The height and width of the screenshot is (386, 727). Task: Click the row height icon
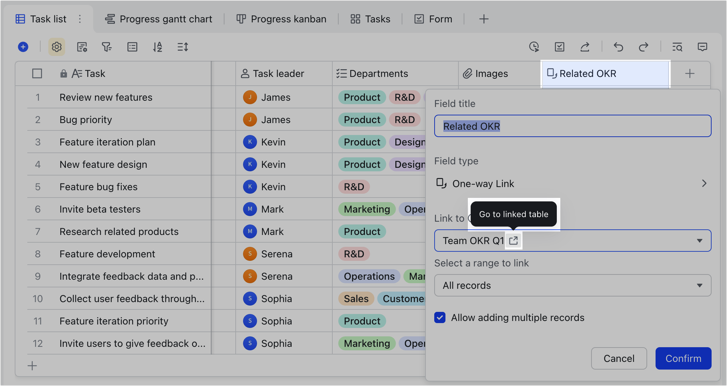[x=183, y=47]
